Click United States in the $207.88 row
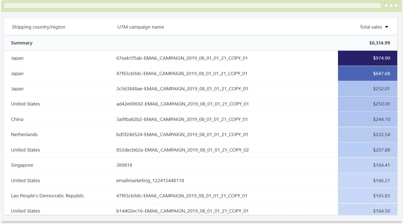This screenshot has width=404, height=224. click(x=25, y=150)
